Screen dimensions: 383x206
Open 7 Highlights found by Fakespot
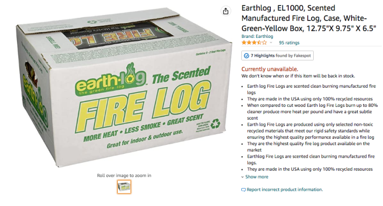click(x=277, y=56)
